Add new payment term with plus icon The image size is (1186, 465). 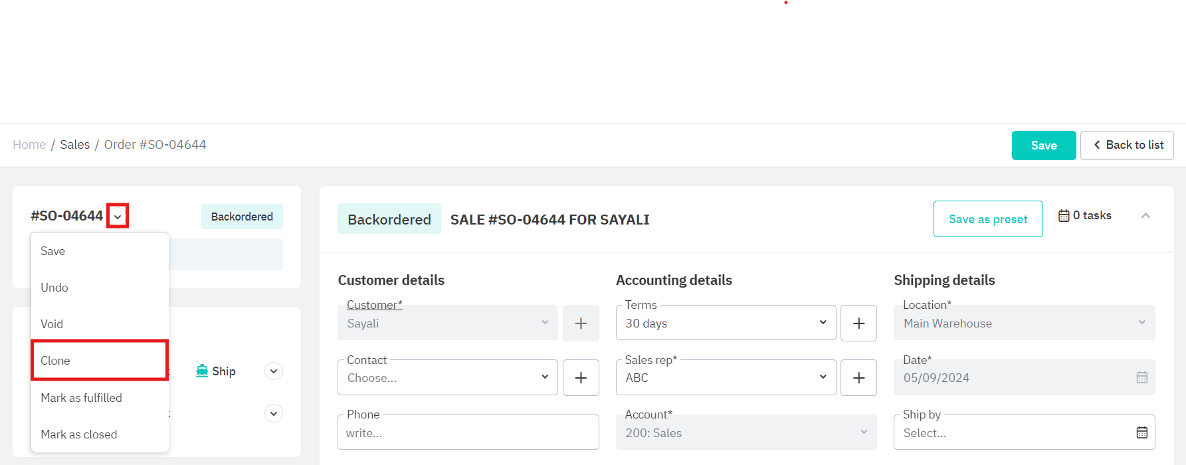(x=858, y=324)
